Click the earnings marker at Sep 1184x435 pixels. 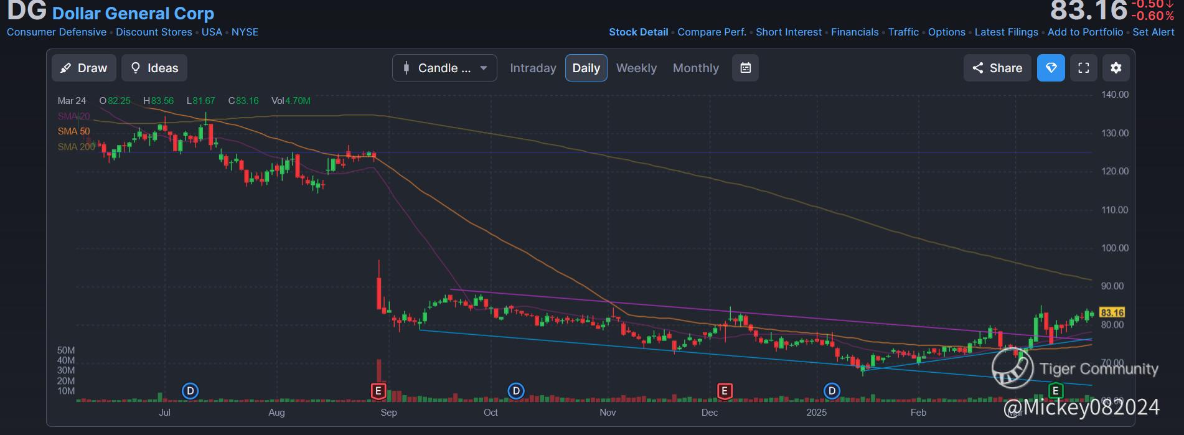(378, 391)
